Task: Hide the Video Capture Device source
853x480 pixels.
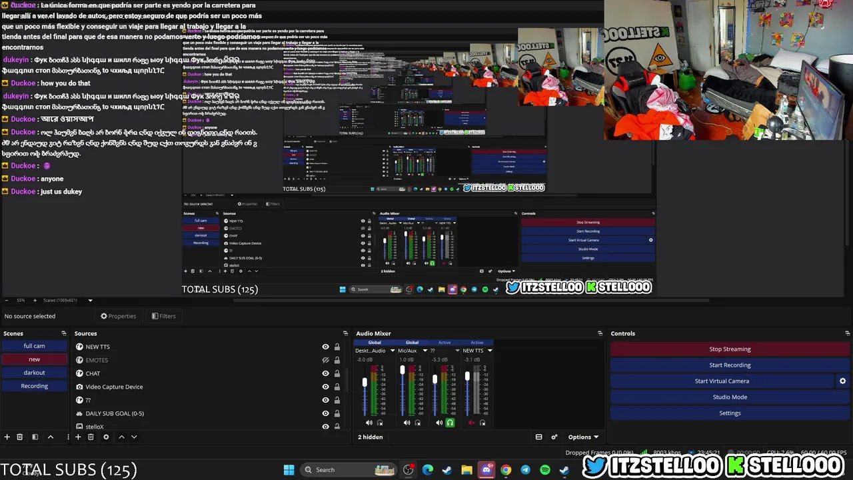Action: (x=325, y=387)
